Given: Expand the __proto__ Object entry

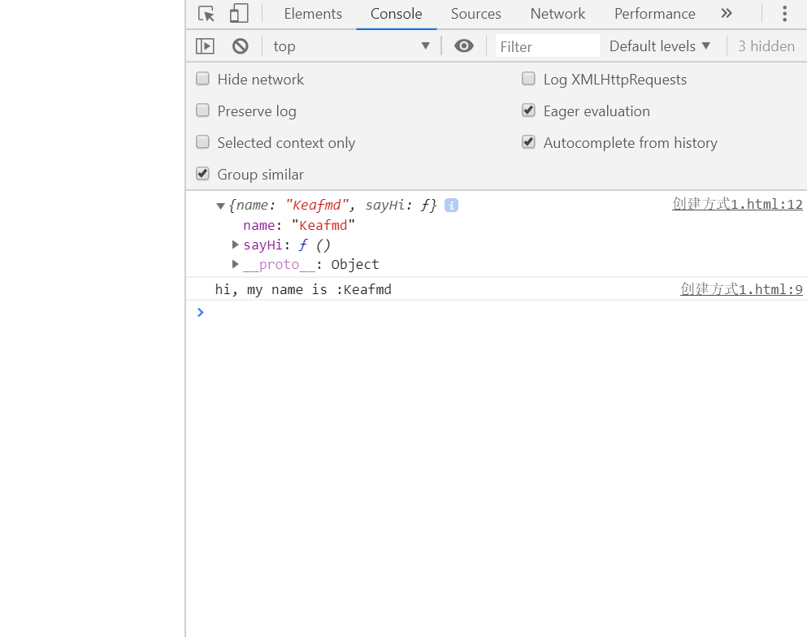Looking at the screenshot, I should coord(235,264).
